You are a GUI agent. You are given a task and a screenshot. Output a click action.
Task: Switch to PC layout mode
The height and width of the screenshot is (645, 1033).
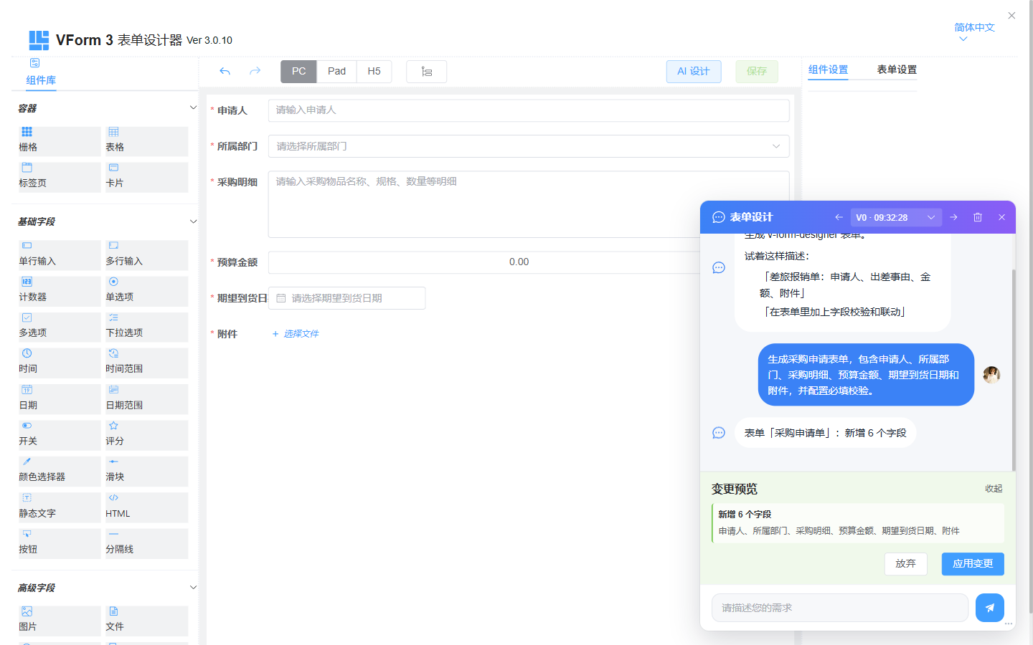(x=298, y=72)
